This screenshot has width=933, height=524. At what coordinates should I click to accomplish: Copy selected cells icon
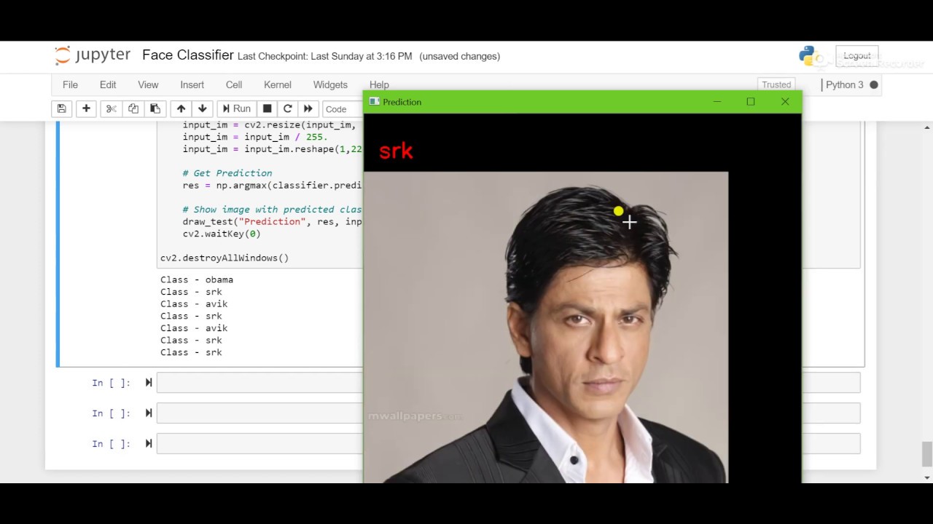point(133,108)
